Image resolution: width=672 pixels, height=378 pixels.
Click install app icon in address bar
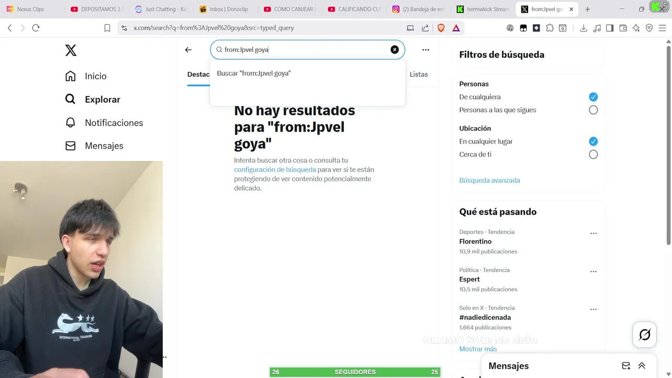click(411, 28)
